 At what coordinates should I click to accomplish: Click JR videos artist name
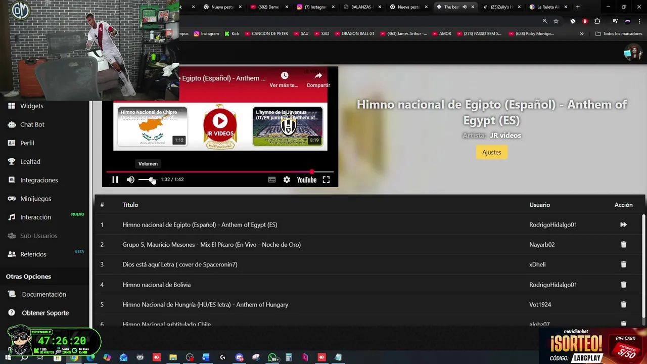pyautogui.click(x=505, y=135)
